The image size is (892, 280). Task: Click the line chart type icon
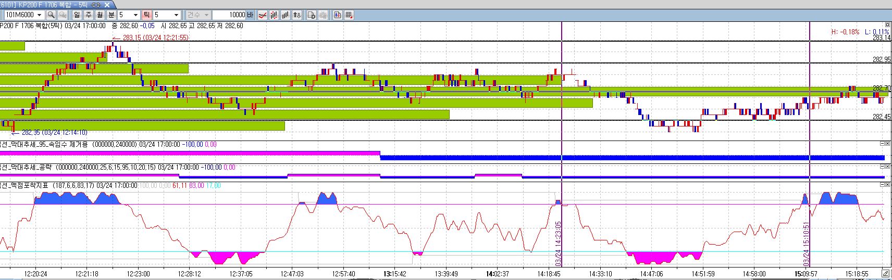(263, 15)
